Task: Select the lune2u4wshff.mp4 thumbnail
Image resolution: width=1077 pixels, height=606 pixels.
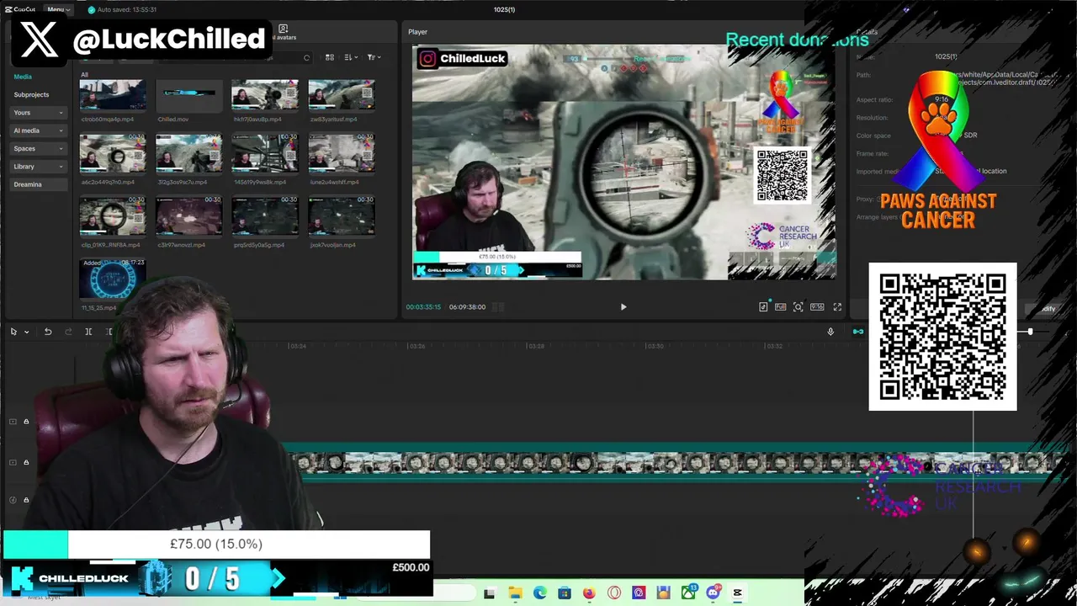Action: [342, 154]
